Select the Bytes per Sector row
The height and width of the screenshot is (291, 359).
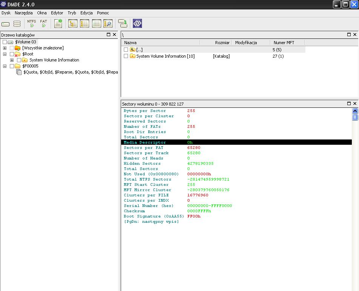point(236,111)
